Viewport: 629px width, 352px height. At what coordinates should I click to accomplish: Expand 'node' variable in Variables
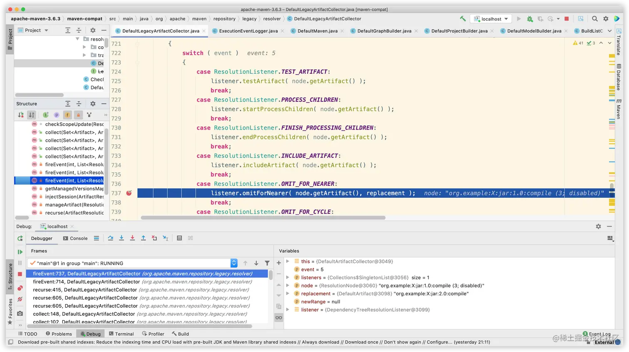click(x=287, y=286)
